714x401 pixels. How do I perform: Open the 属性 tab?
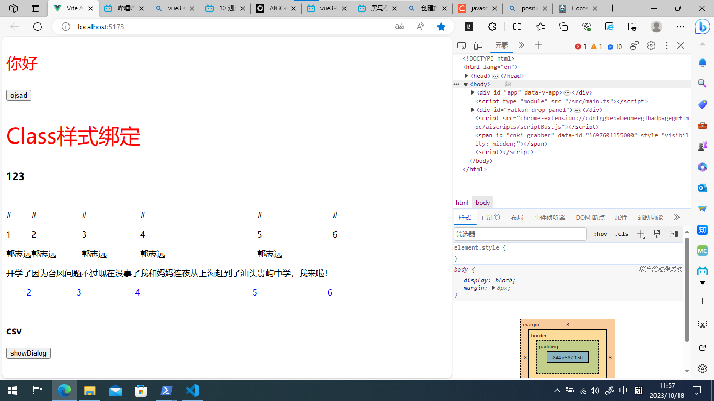(621, 218)
